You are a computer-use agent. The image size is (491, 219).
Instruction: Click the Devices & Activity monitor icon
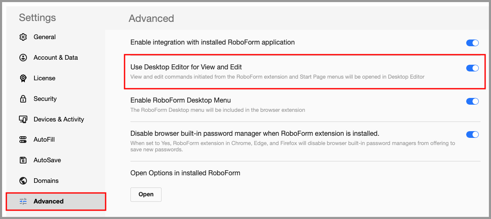23,119
